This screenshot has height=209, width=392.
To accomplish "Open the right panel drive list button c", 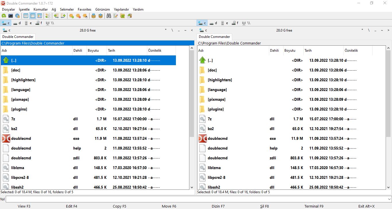I will (203, 30).
